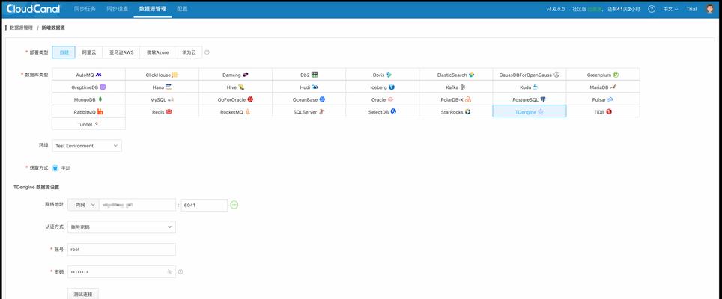This screenshot has height=299, width=722.
Task: Toggle password visibility eye icon
Action: pyautogui.click(x=170, y=272)
